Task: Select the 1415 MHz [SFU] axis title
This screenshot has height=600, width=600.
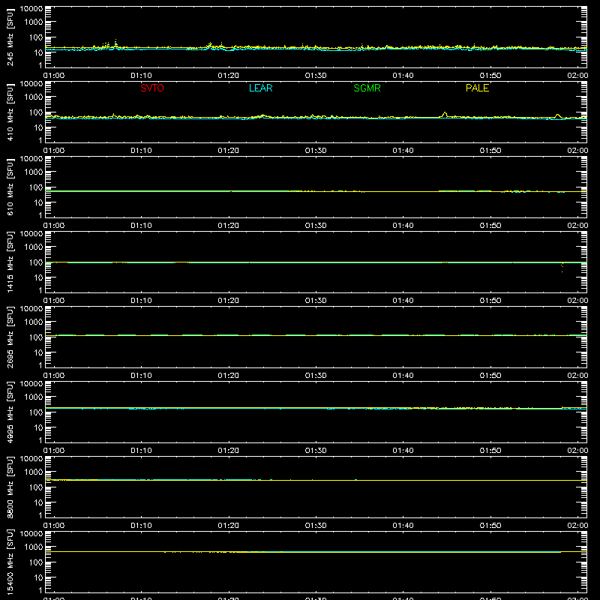Action: coord(10,262)
